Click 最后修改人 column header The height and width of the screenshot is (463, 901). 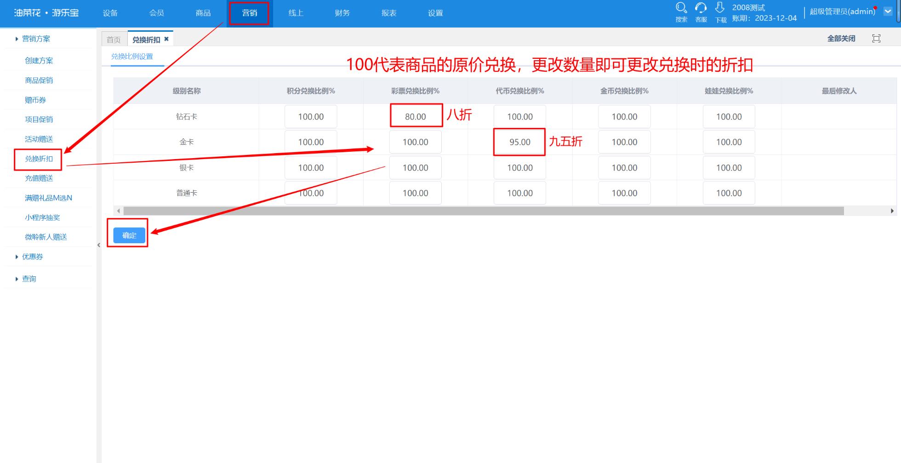(x=839, y=91)
